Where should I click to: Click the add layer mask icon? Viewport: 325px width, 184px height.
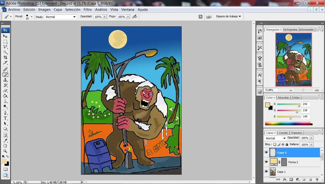tap(291, 180)
